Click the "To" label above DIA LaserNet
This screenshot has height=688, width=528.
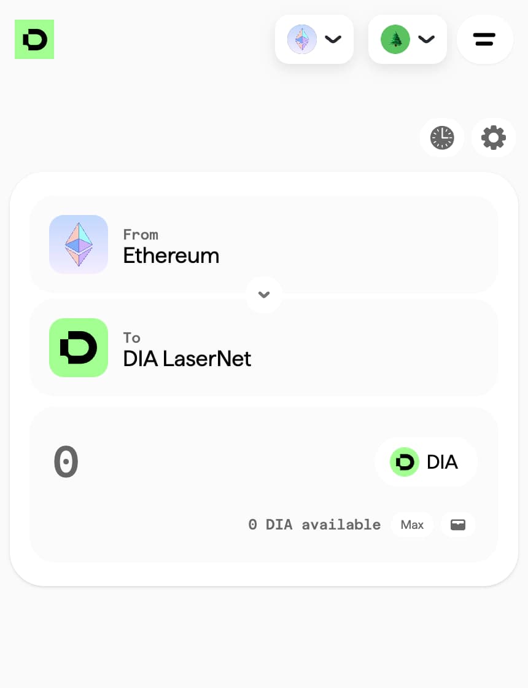(132, 338)
